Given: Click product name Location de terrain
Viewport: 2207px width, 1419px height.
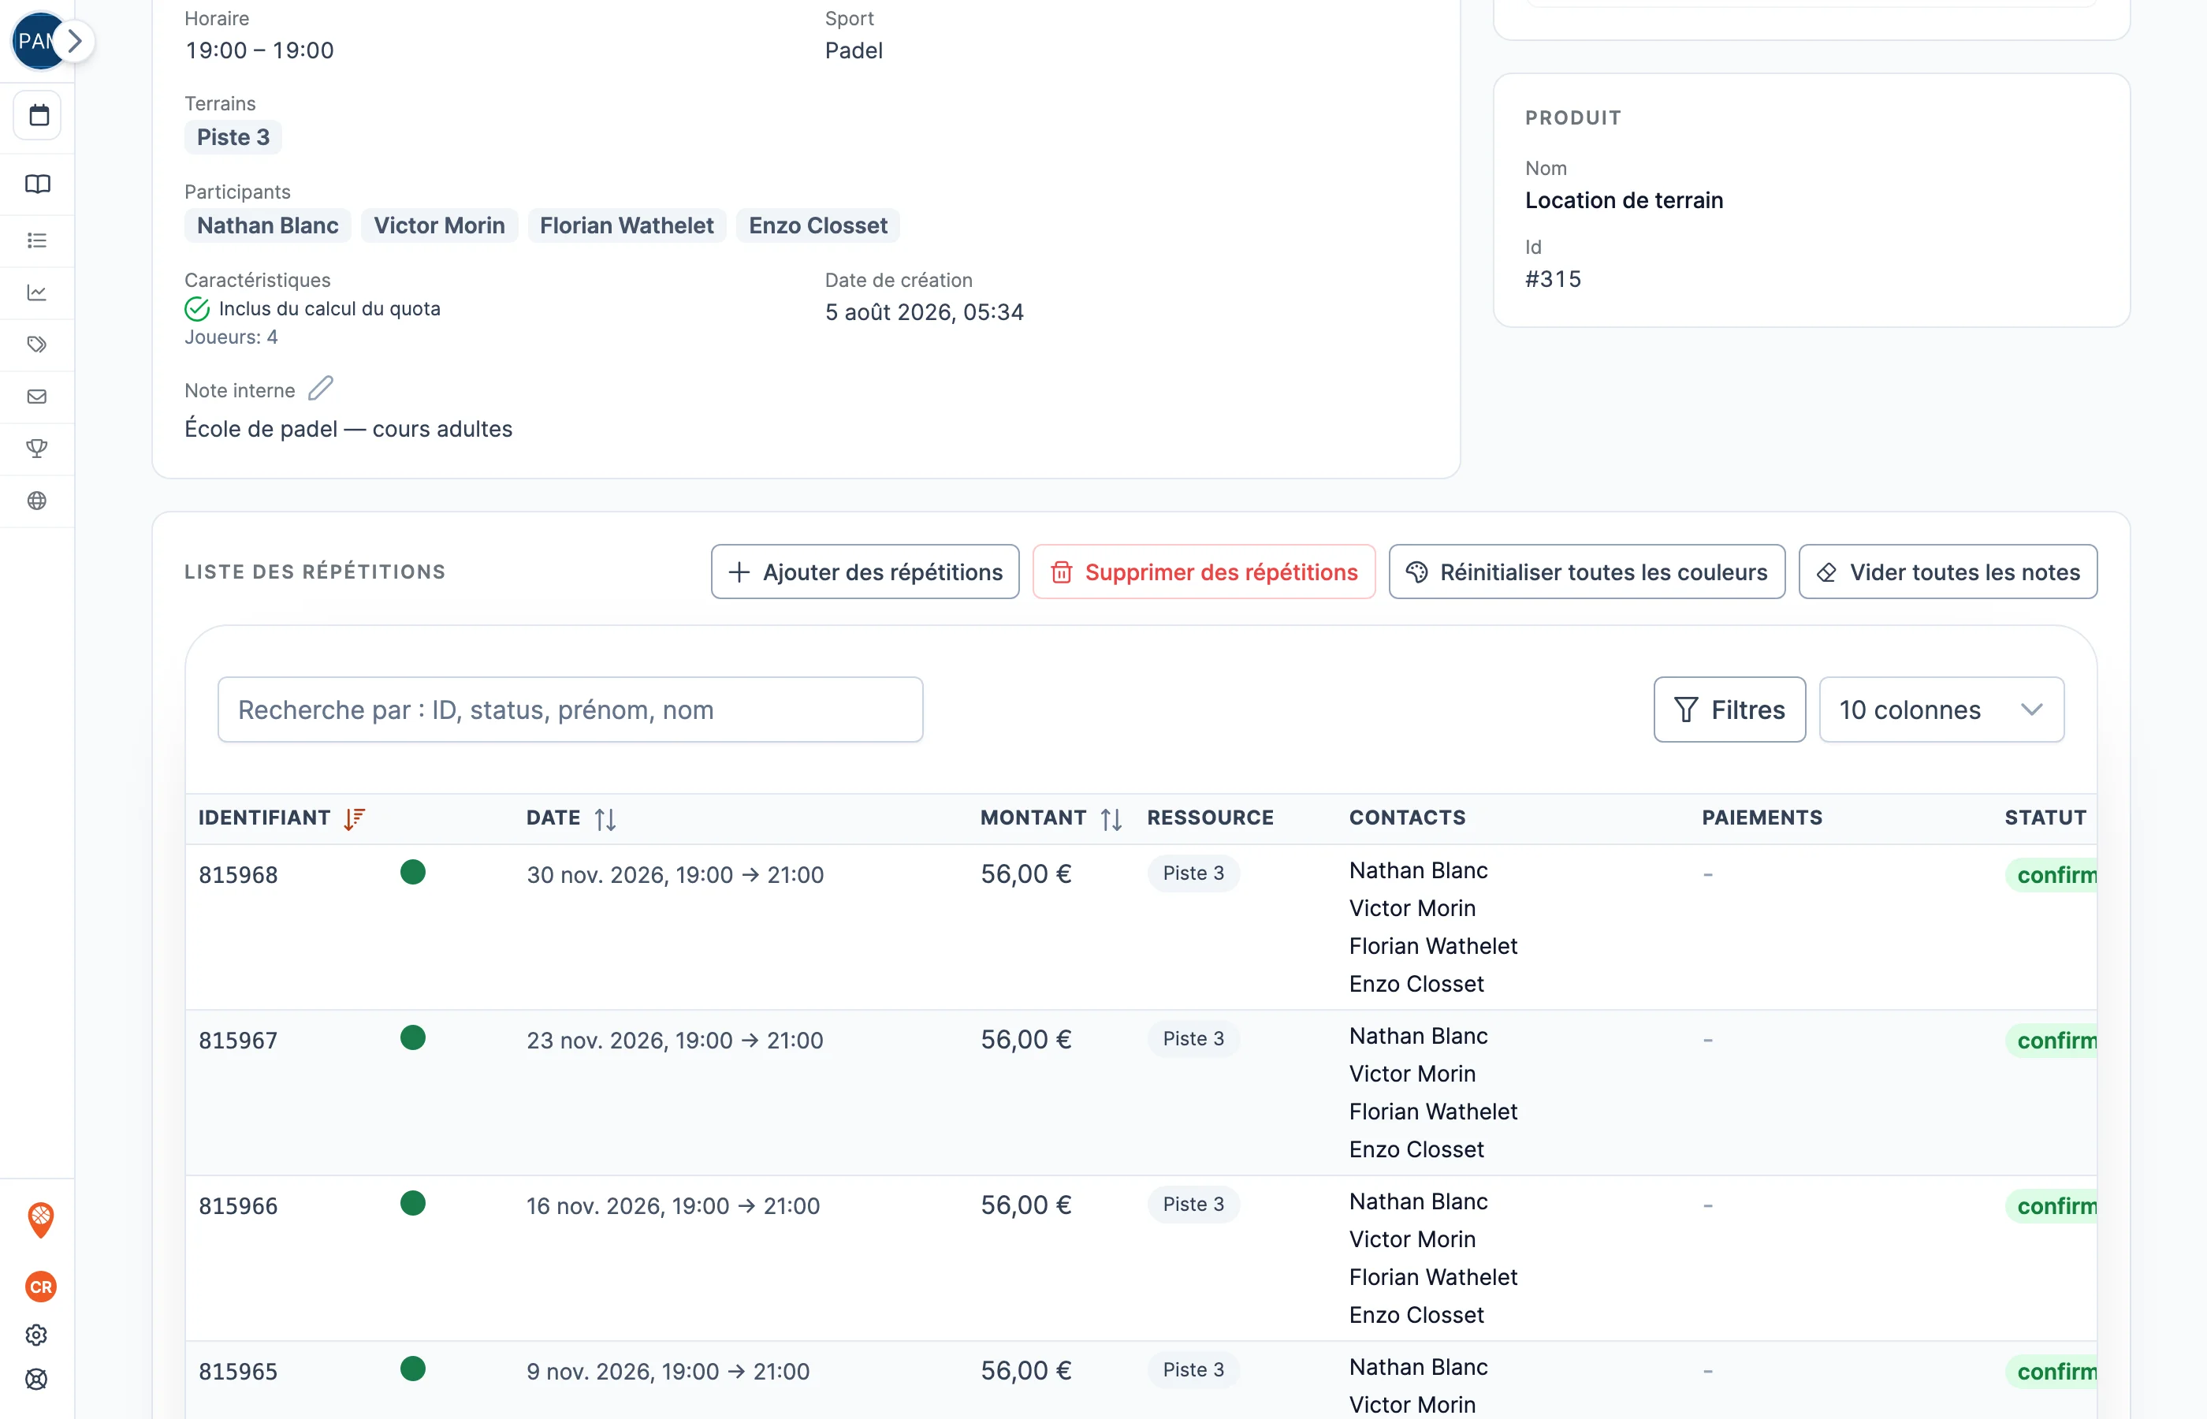Looking at the screenshot, I should (x=1624, y=201).
